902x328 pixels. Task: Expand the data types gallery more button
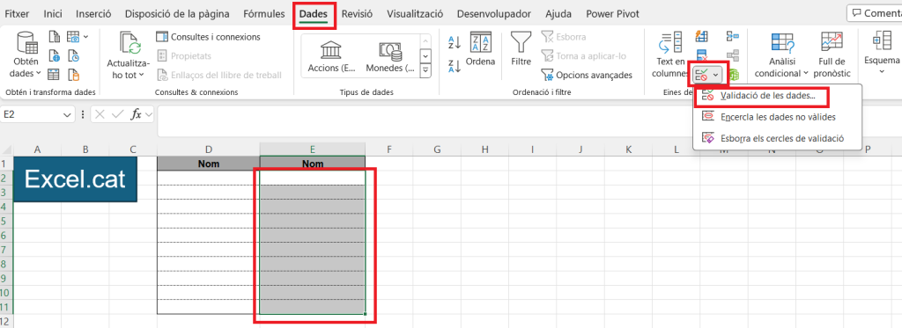tap(425, 70)
